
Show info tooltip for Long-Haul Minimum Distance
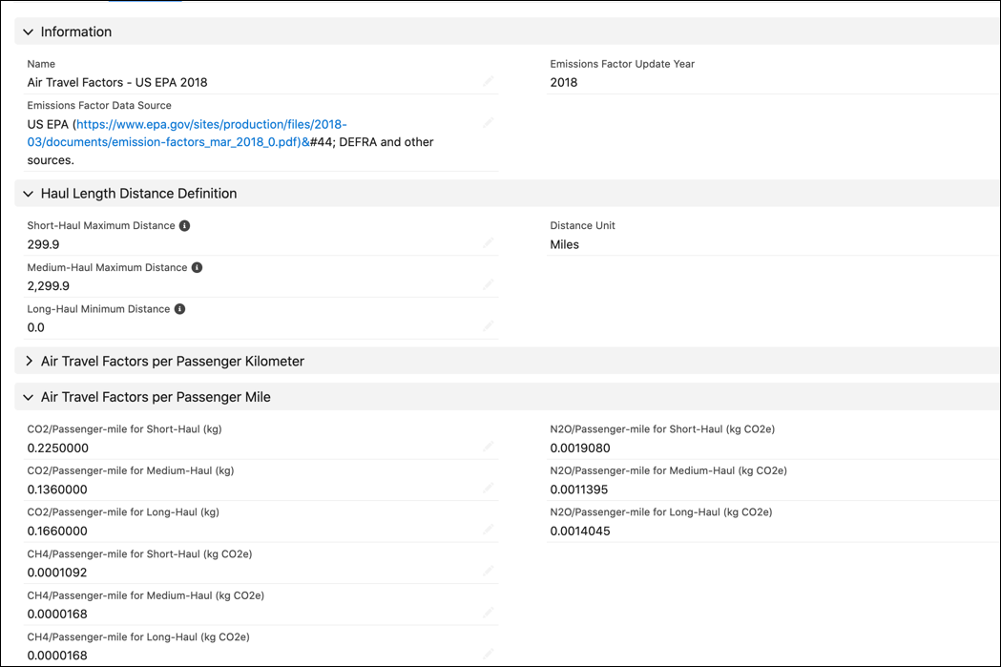180,309
